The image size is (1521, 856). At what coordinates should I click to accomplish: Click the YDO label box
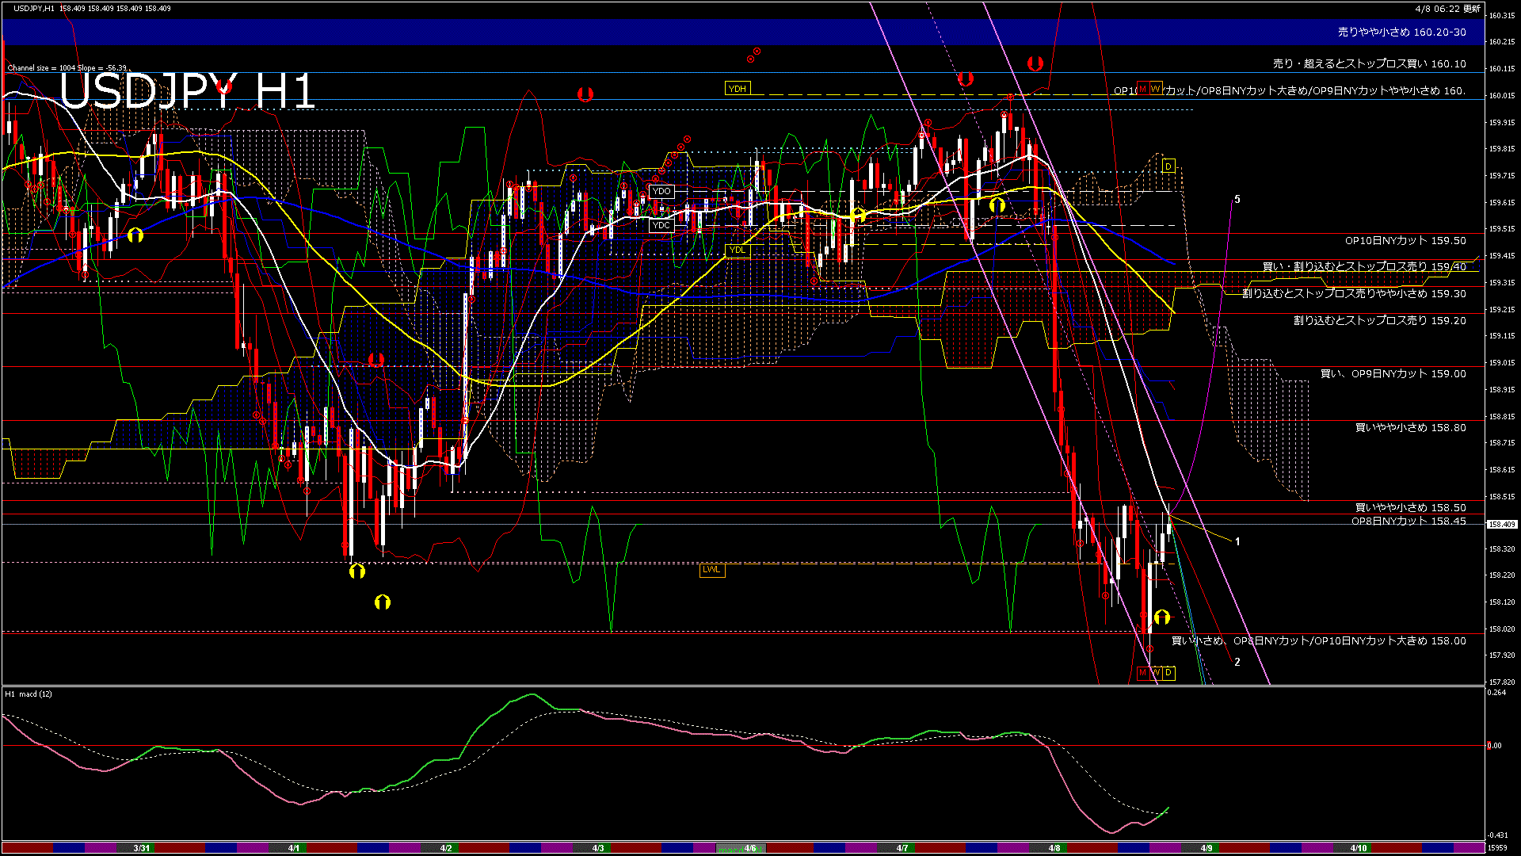point(661,191)
